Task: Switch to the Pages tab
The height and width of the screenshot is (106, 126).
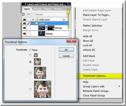Action: click(48, 9)
